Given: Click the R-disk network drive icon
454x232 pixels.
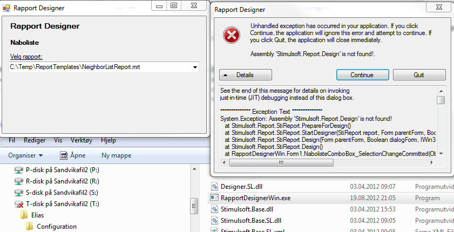Looking at the screenshot, I should [x=18, y=181].
